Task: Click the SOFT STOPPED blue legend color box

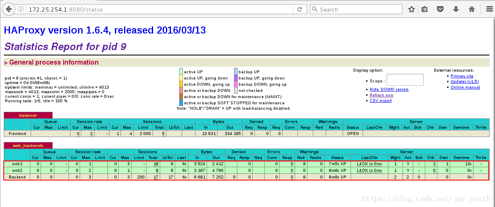Action: click(181, 103)
